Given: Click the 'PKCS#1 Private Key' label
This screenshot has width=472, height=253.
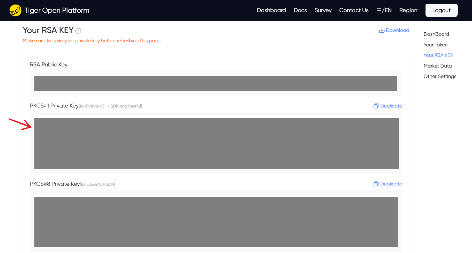Looking at the screenshot, I should [54, 106].
